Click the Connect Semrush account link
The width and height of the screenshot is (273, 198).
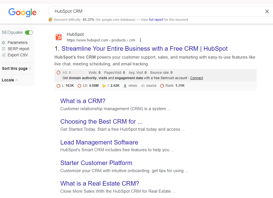coord(196,78)
